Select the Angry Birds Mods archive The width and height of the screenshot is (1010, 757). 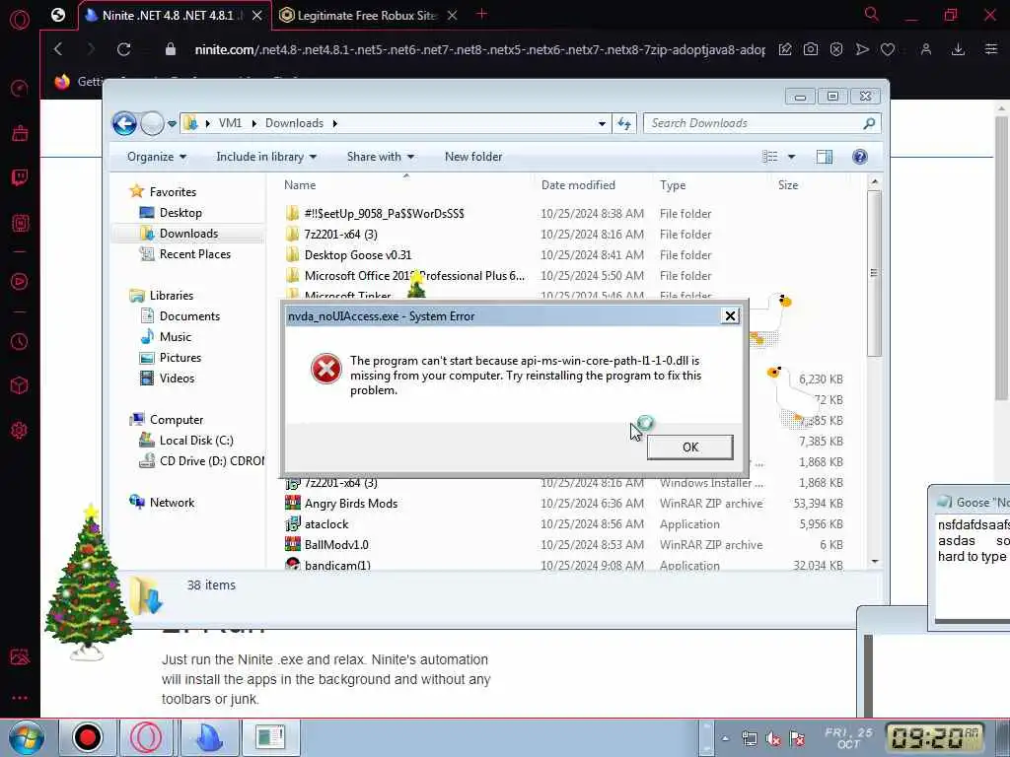(350, 504)
